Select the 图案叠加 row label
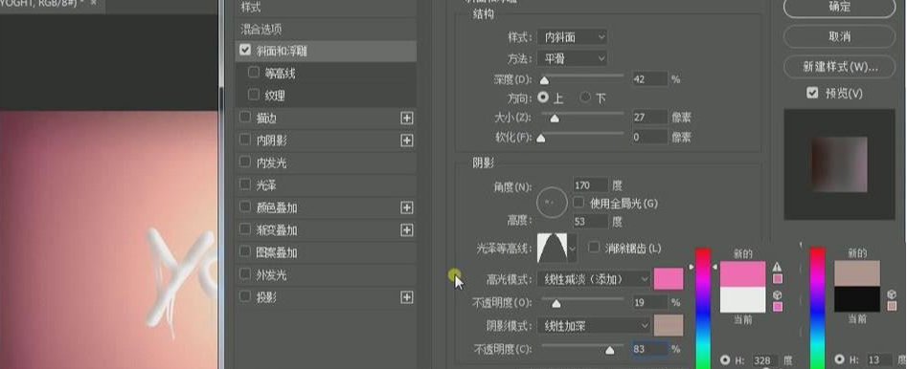 [277, 252]
